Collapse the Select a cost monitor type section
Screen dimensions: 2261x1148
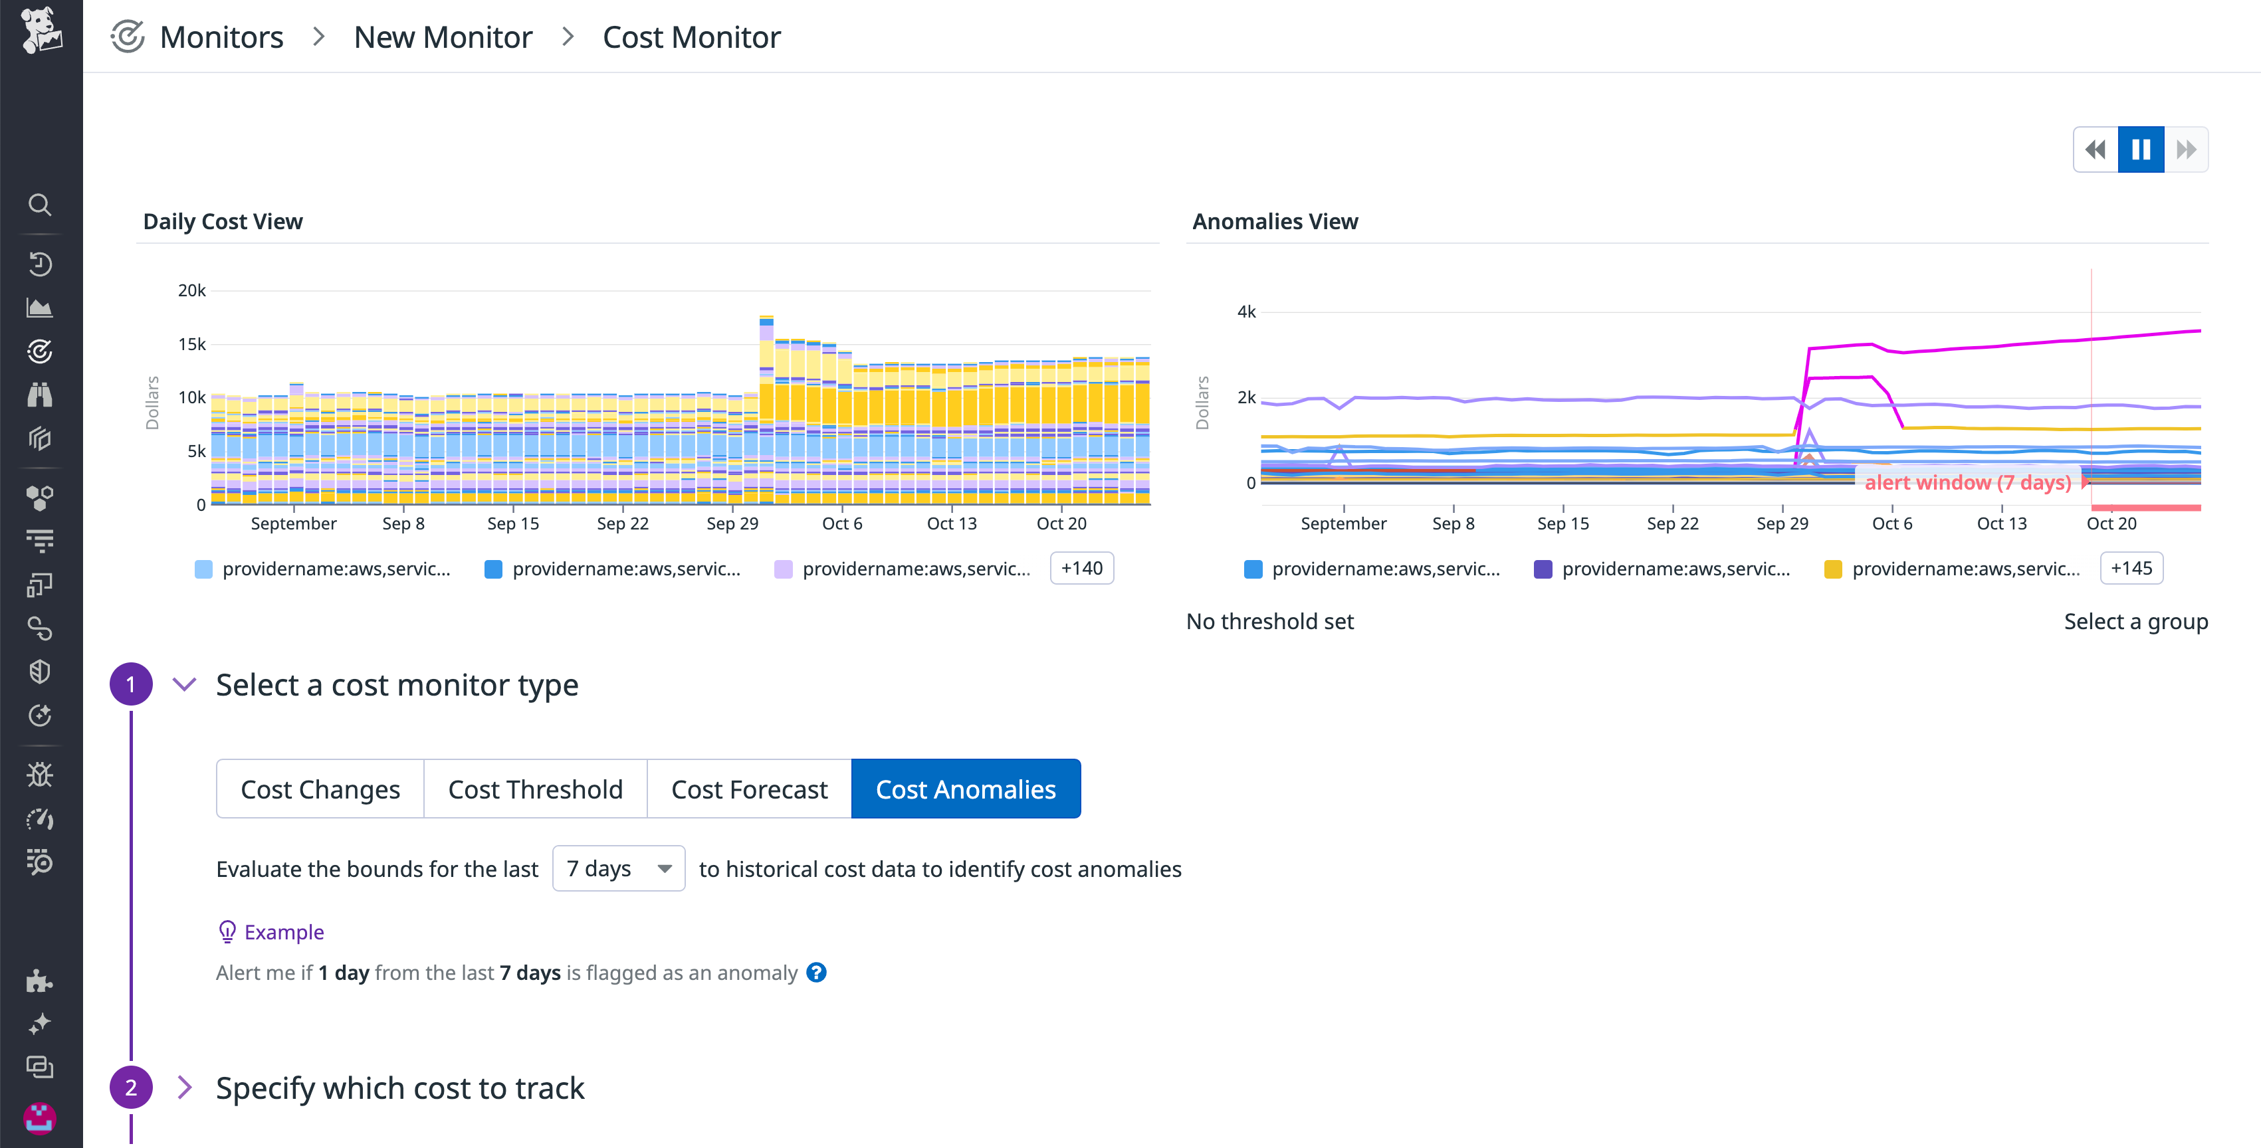(185, 684)
